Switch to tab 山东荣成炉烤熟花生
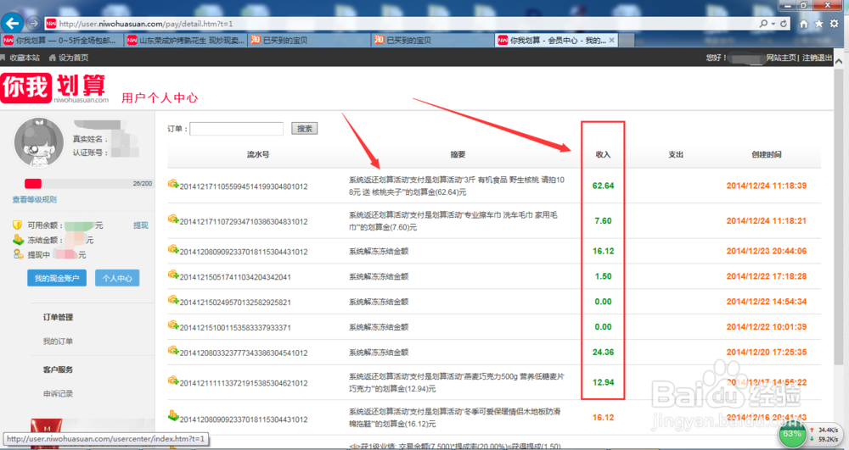The width and height of the screenshot is (849, 450). point(185,40)
